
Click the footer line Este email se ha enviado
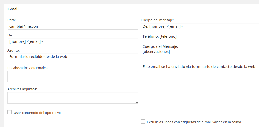[x=199, y=67]
